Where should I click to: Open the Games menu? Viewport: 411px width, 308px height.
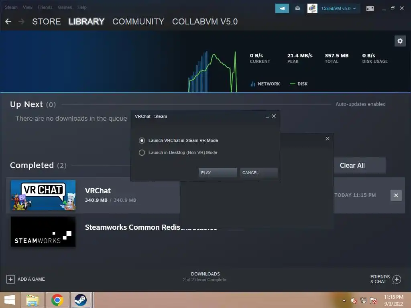click(65, 7)
